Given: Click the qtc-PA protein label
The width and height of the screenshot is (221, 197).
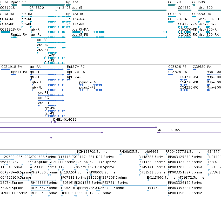Looking at the screenshot, I should [35, 67].
